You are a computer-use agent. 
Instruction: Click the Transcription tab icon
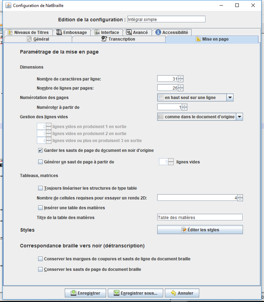pos(104,39)
